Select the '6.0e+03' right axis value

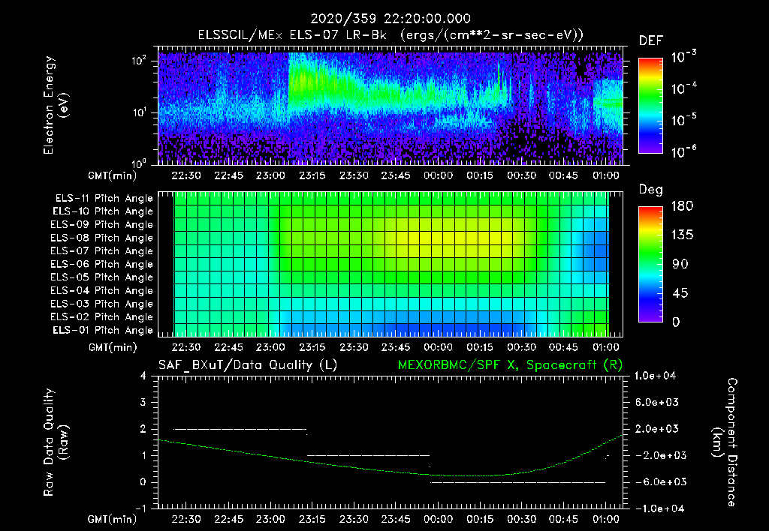656,402
